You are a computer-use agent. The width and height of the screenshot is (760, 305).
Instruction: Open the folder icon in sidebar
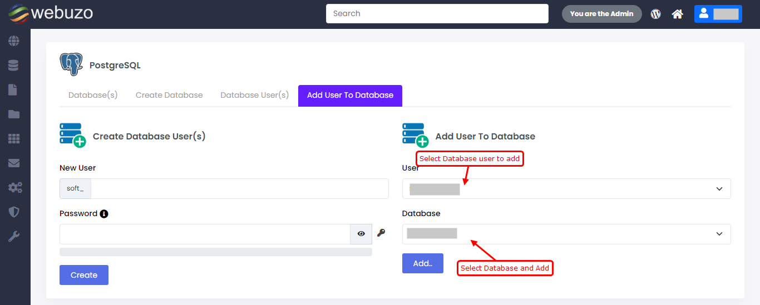(x=14, y=114)
